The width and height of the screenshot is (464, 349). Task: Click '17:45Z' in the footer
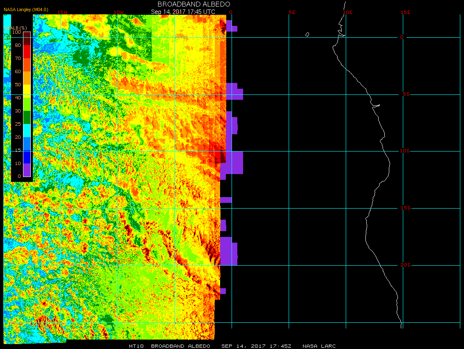click(280, 346)
